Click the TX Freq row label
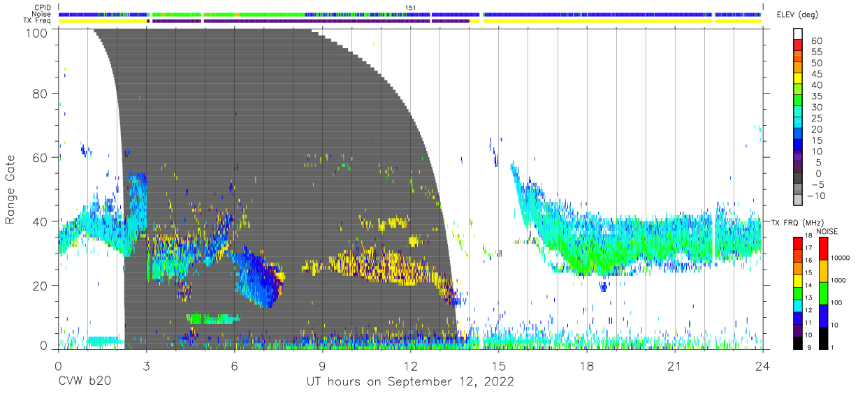The height and width of the screenshot is (396, 858). click(x=37, y=21)
